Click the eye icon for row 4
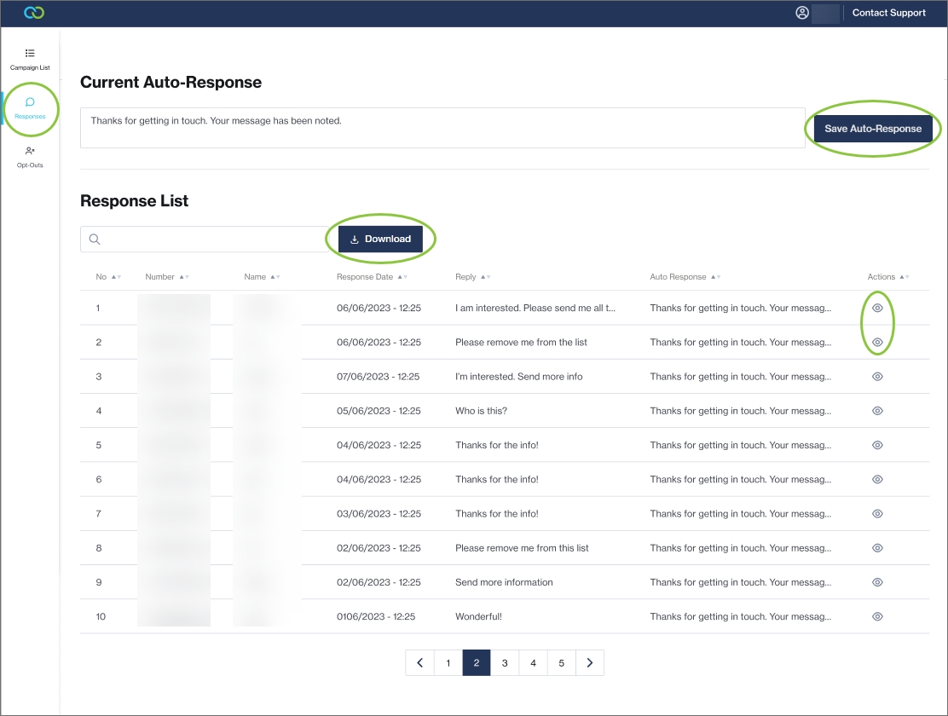This screenshot has width=948, height=716. point(877,411)
